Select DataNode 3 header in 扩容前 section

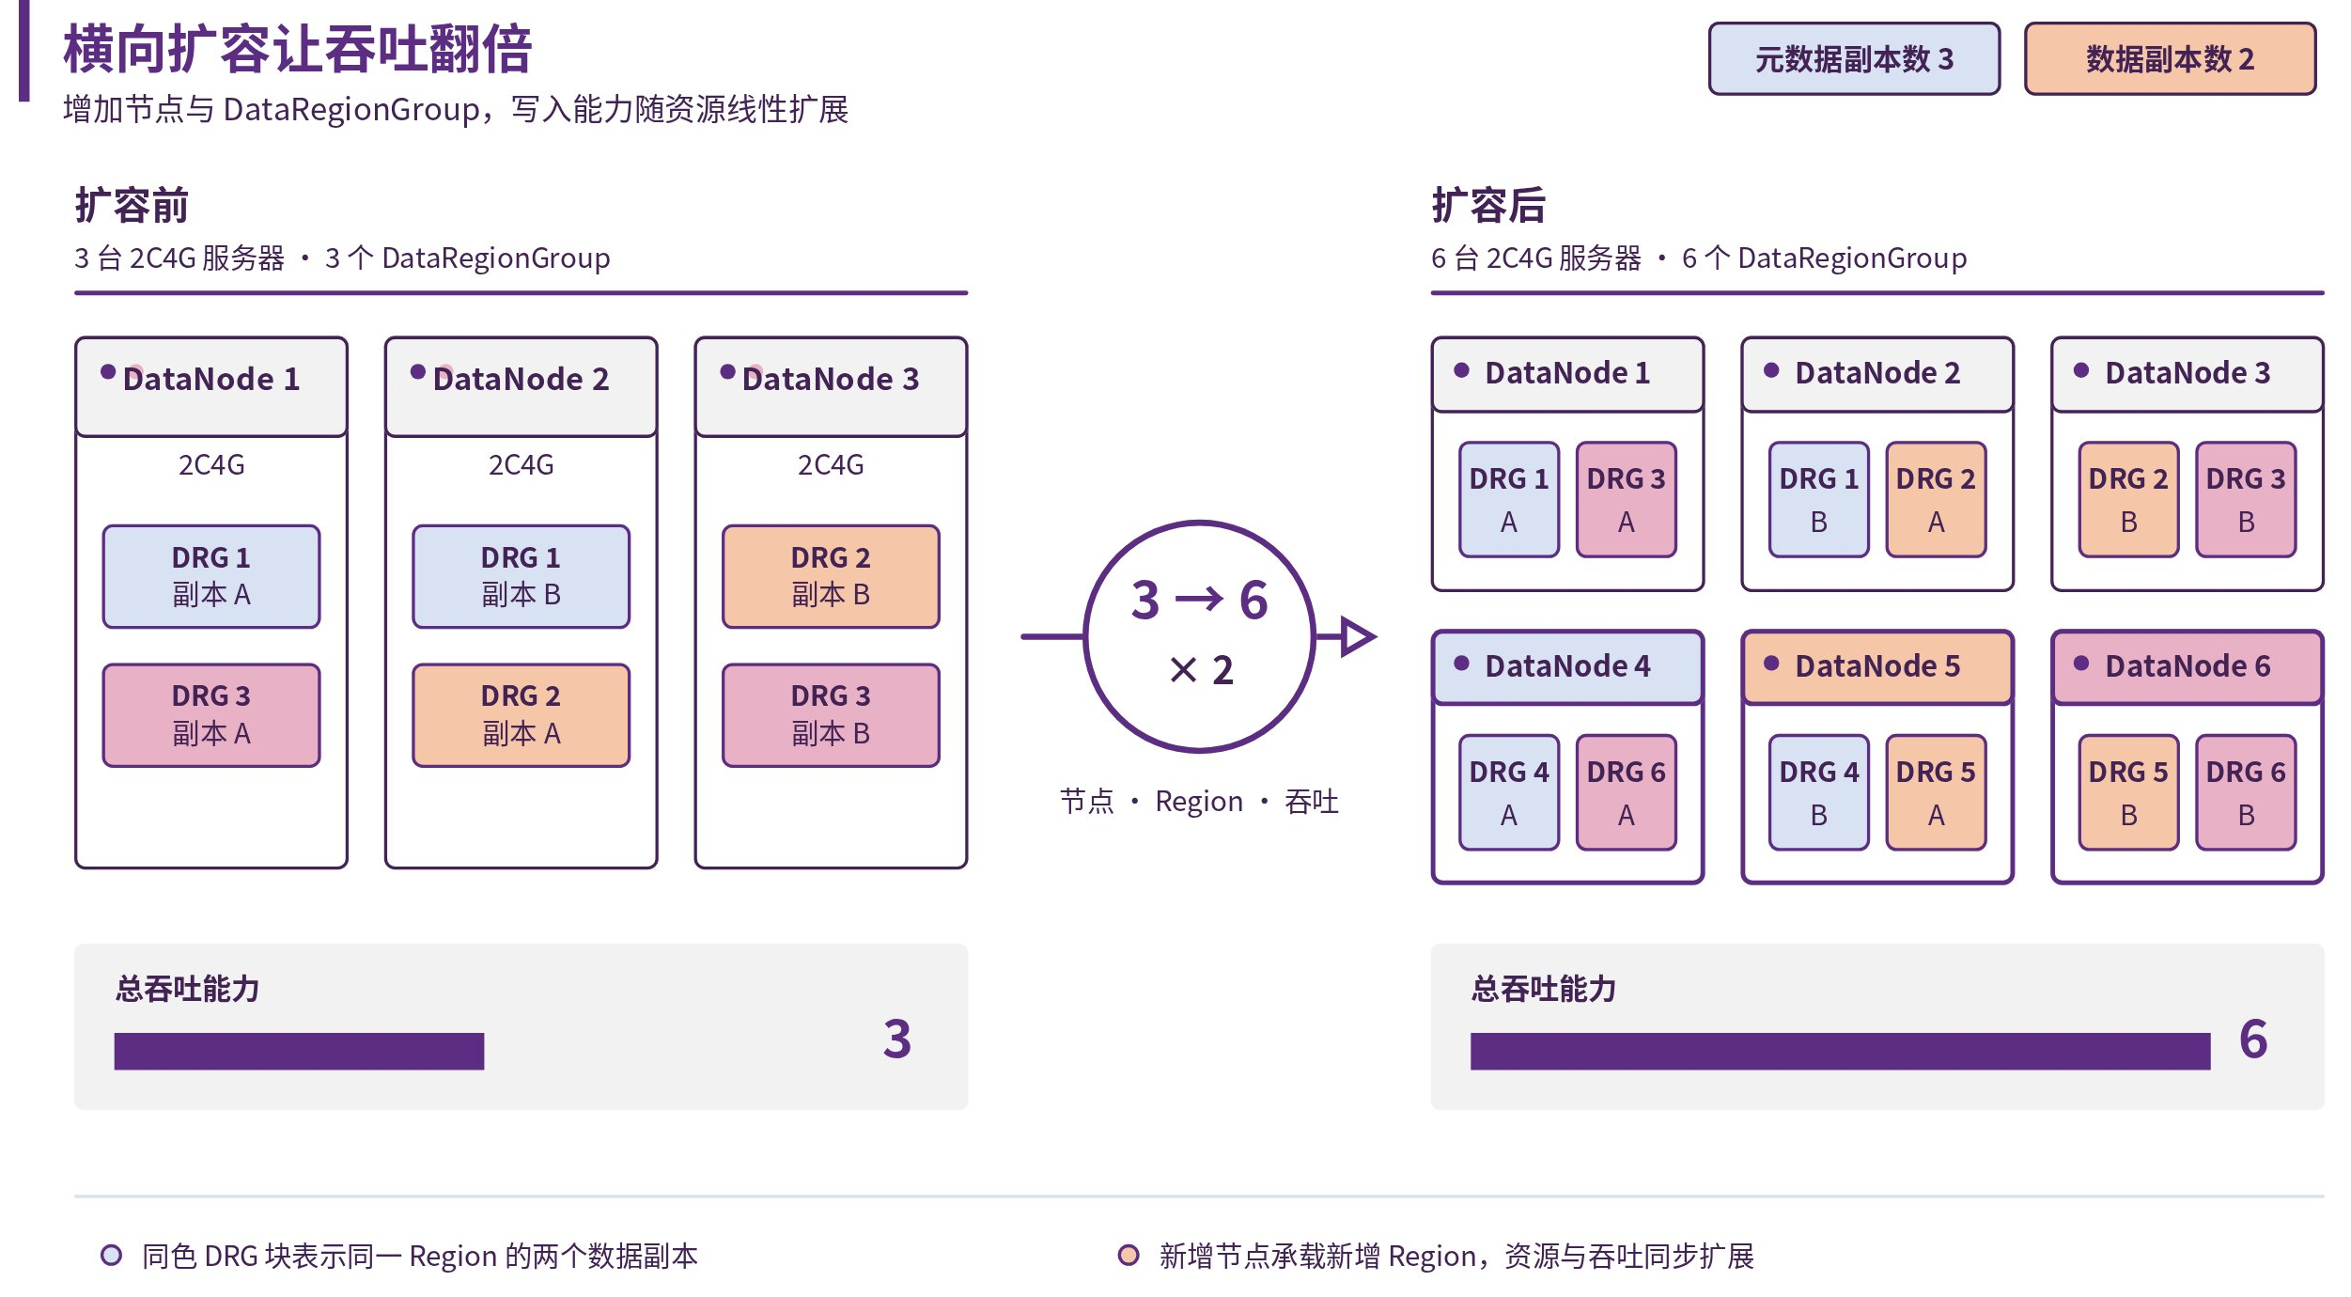[831, 386]
